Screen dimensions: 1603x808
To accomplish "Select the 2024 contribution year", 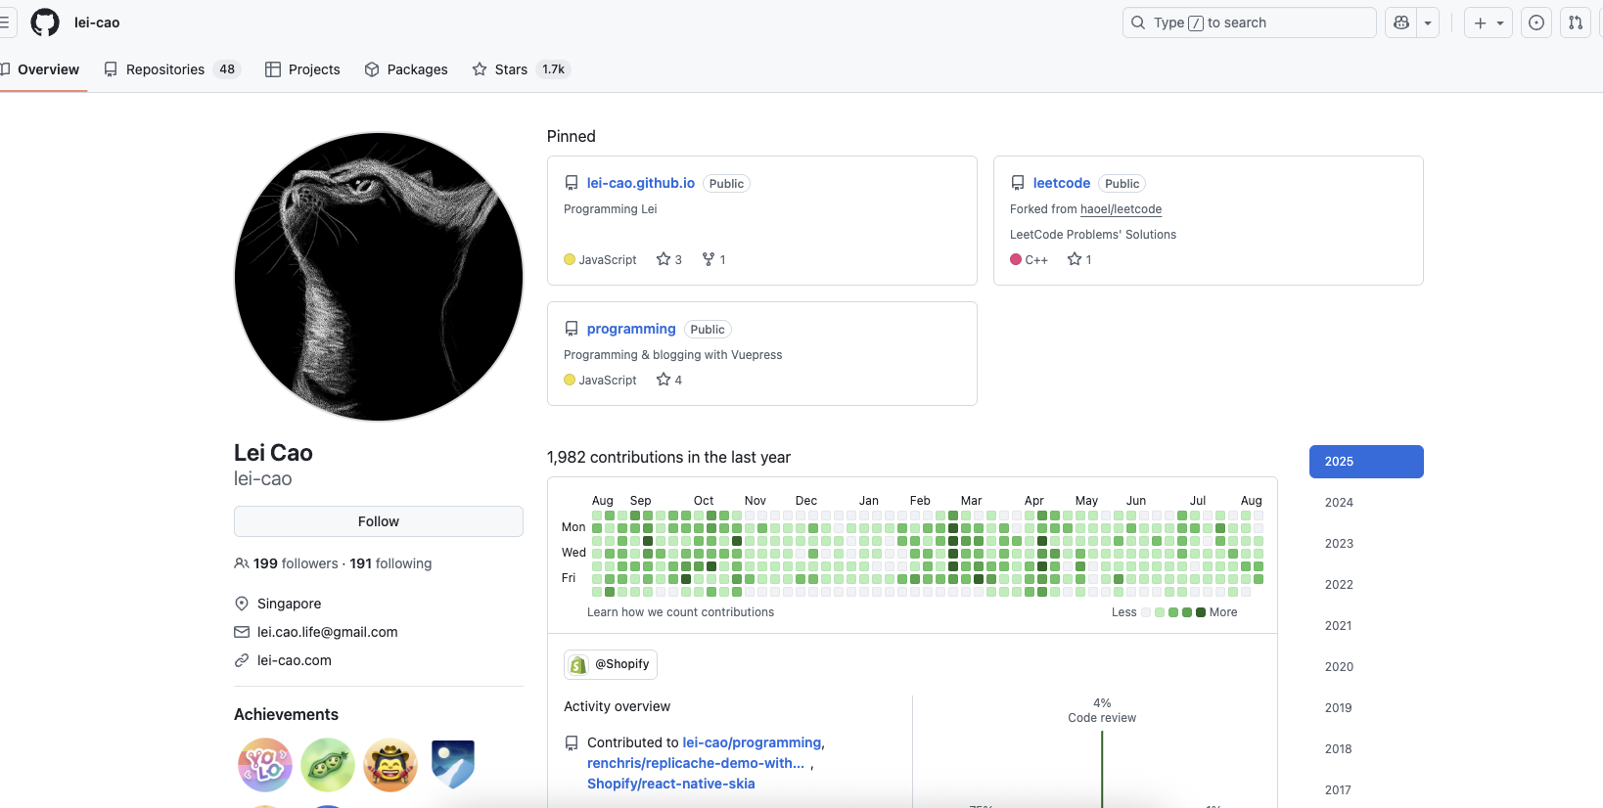I will click(1366, 503).
